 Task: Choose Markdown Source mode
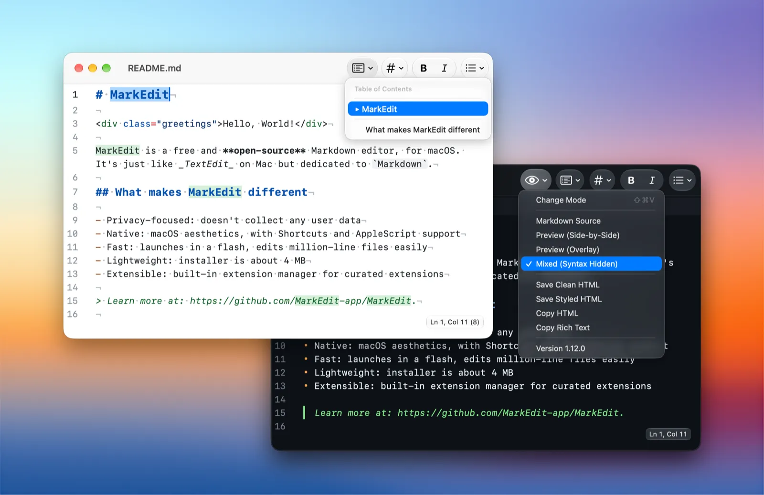coord(591,221)
